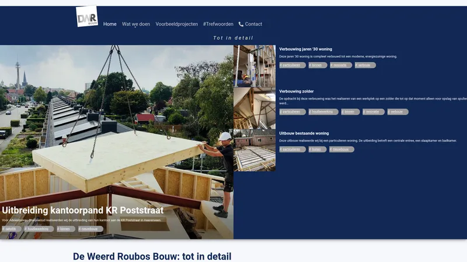The width and height of the screenshot is (467, 262).
Task: Open the #Trefwoorden menu item
Action: tap(218, 24)
